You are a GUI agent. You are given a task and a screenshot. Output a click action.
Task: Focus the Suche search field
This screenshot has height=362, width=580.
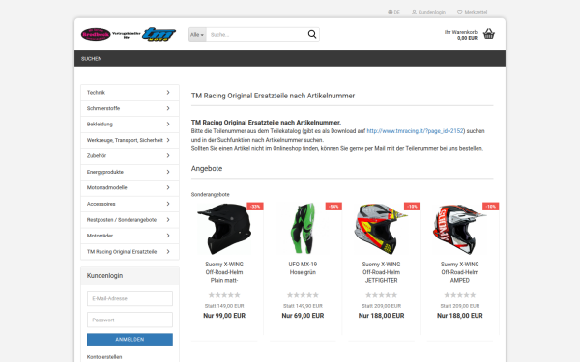pyautogui.click(x=257, y=35)
